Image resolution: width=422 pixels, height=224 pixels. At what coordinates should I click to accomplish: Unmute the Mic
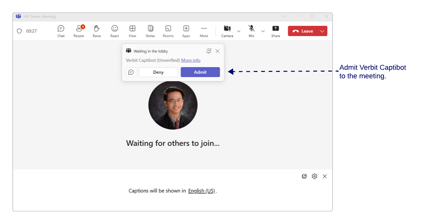pyautogui.click(x=251, y=31)
